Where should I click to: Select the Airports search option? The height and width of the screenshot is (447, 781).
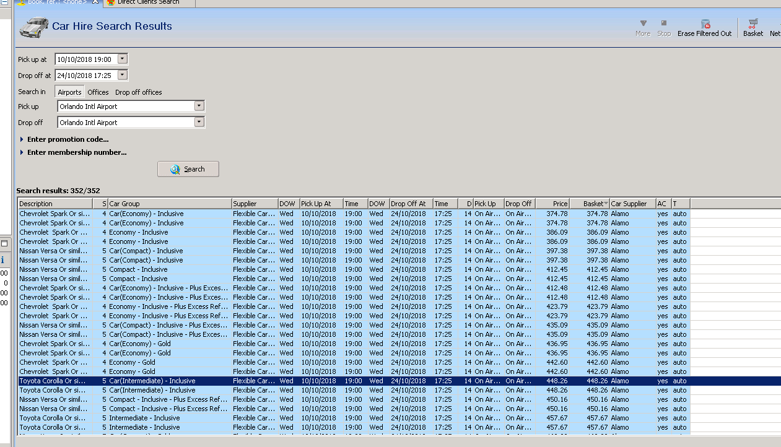[x=69, y=92]
